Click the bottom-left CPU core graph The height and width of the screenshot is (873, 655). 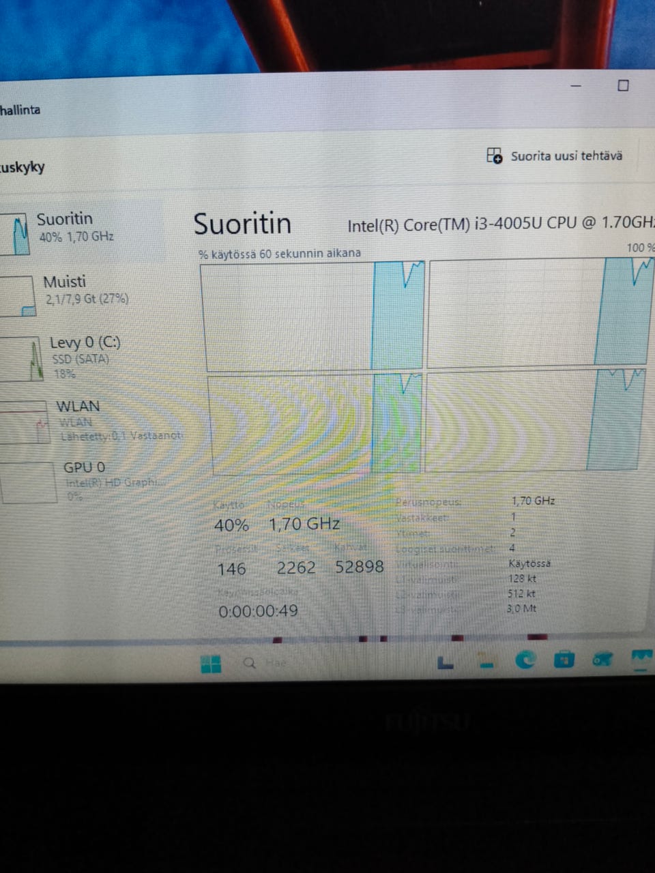tap(315, 424)
